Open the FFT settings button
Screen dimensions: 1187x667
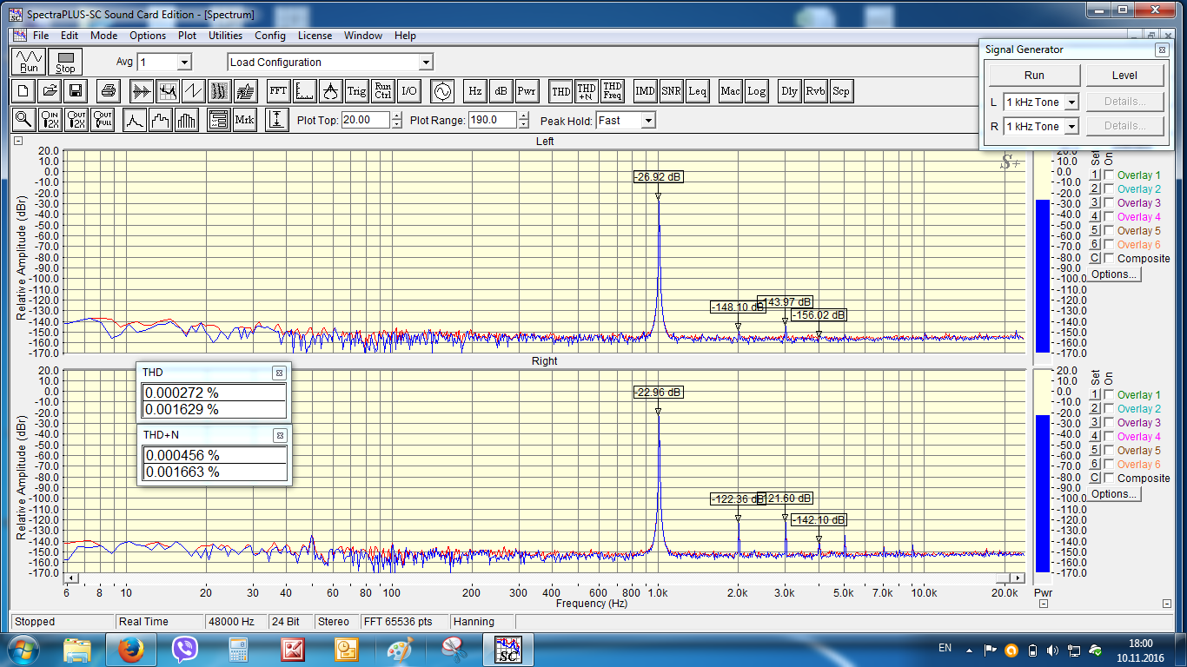pos(278,90)
